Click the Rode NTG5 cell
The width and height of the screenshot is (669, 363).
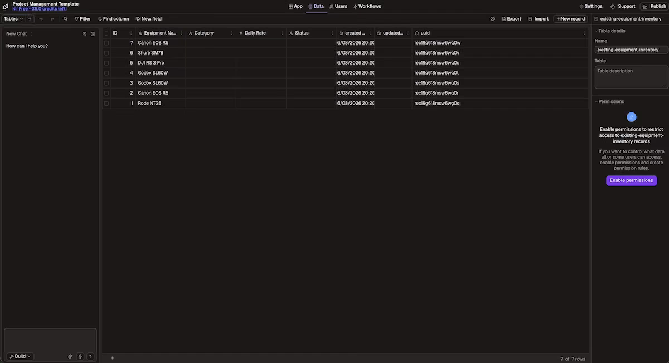pyautogui.click(x=161, y=103)
